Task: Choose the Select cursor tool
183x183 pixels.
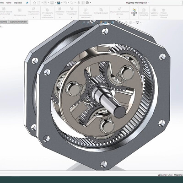Action: (x=72, y=3)
